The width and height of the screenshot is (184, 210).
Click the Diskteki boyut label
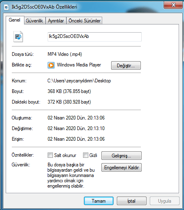(x=26, y=102)
